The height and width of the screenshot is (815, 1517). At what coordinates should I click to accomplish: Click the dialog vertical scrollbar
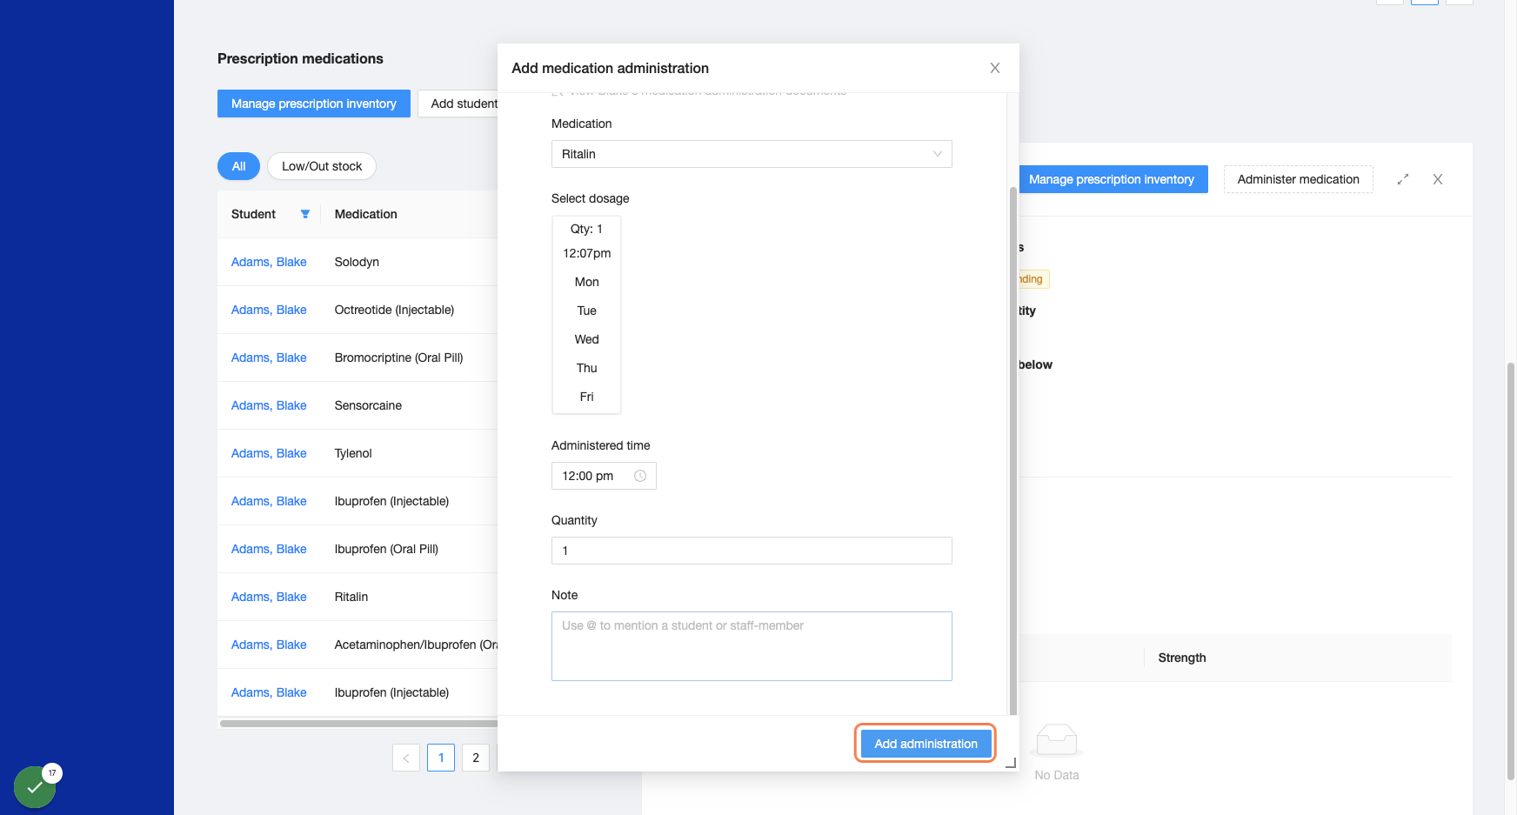point(1012,451)
